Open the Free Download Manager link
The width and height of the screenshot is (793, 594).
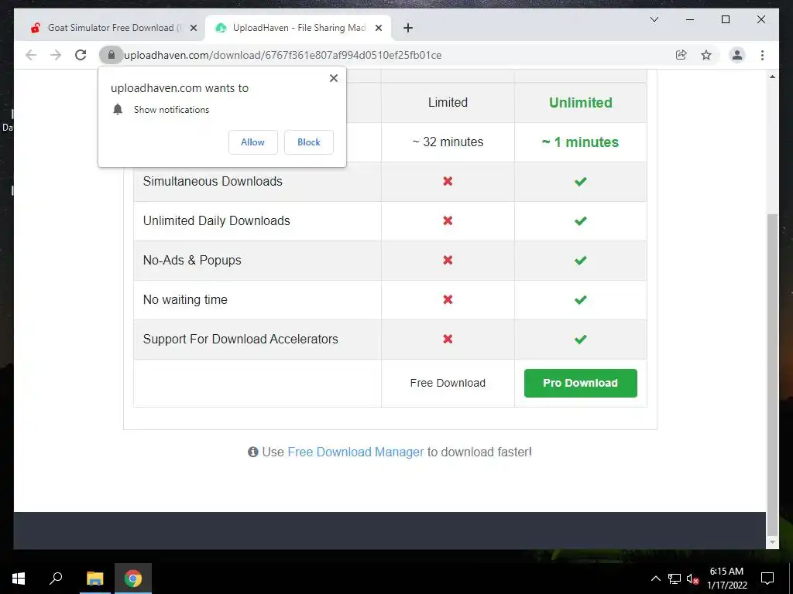355,452
